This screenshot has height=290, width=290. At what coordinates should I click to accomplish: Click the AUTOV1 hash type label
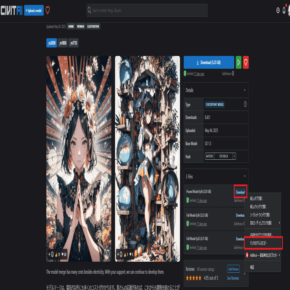pyautogui.click(x=209, y=156)
